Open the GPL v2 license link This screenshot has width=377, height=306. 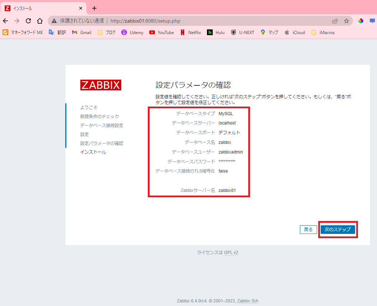coord(231,252)
